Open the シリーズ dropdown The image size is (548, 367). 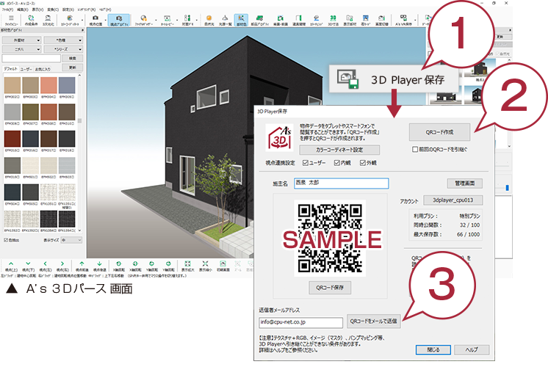click(63, 49)
